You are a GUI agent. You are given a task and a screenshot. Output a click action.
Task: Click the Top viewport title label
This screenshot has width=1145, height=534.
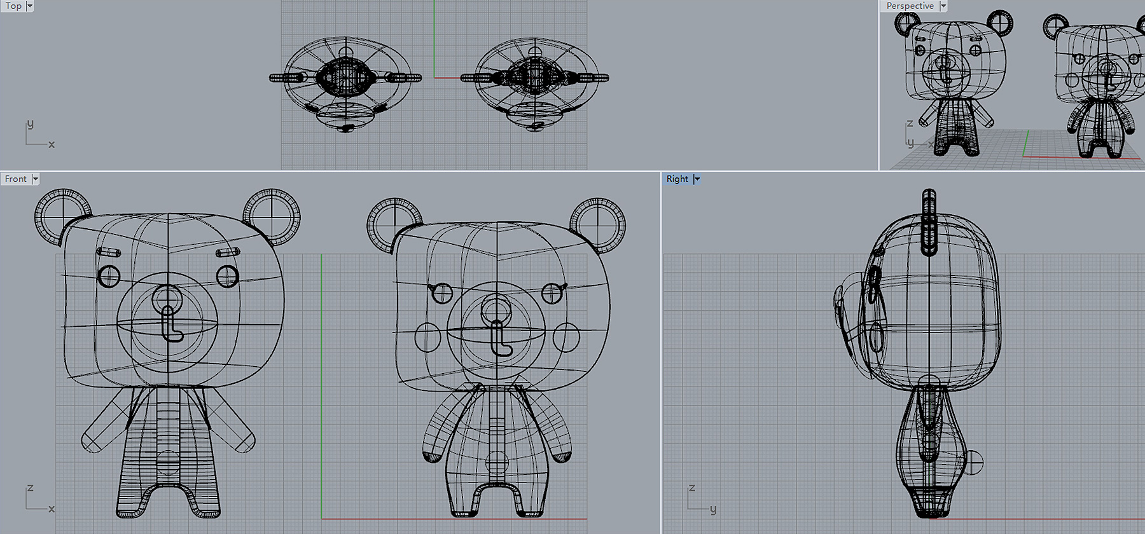tap(13, 6)
